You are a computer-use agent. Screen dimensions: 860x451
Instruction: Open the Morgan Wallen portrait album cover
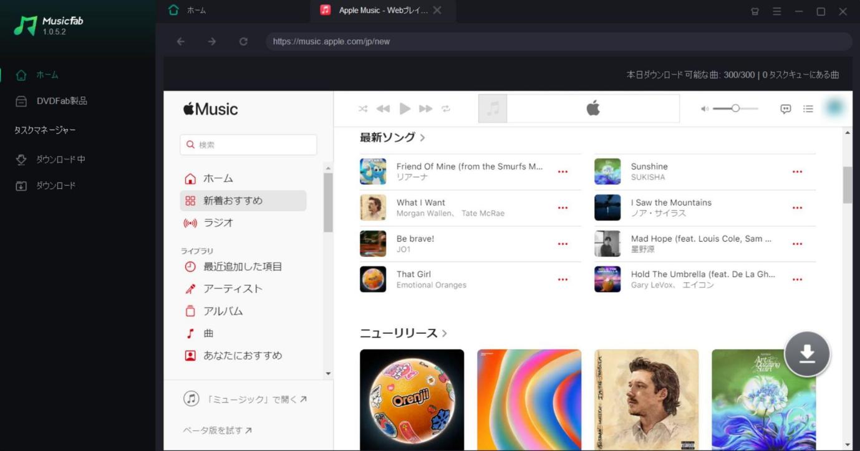(646, 400)
